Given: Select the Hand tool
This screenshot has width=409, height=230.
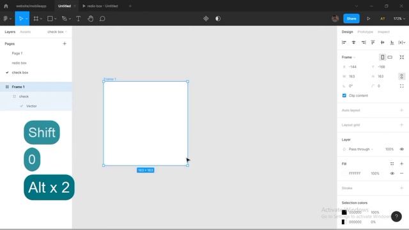Looking at the screenshot, I should [x=91, y=19].
